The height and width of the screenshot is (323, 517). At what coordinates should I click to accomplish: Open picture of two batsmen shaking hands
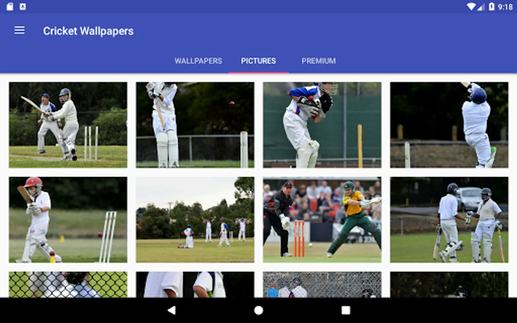449,220
